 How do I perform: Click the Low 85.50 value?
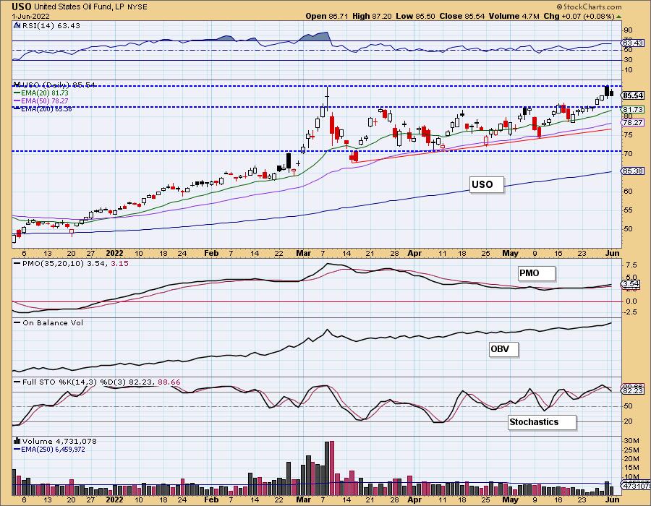pyautogui.click(x=415, y=16)
